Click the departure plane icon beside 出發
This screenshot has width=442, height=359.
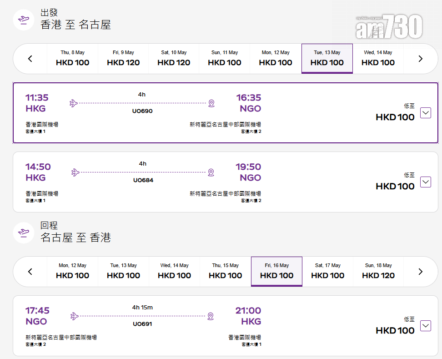[24, 20]
